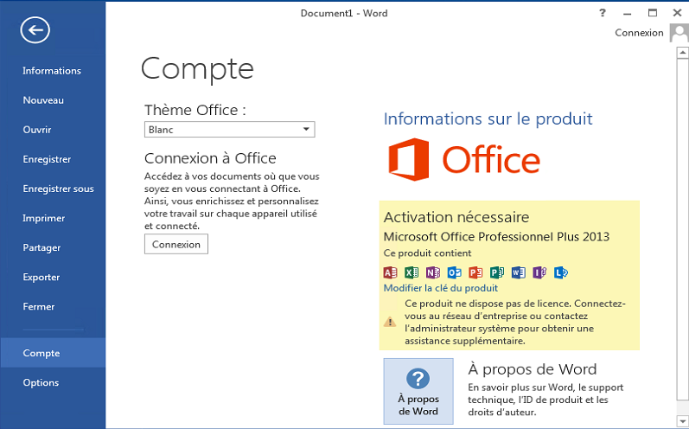Click the vertical scrollbar down arrow
The height and width of the screenshot is (429, 689).
(682, 421)
